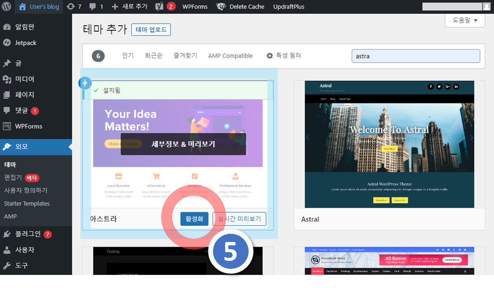Open 외모 appearance menu in sidebar
Viewport: 494px width, 292px height.
coord(36,146)
